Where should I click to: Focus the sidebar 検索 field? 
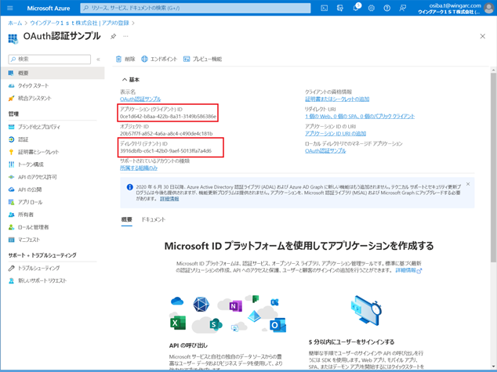pos(49,60)
